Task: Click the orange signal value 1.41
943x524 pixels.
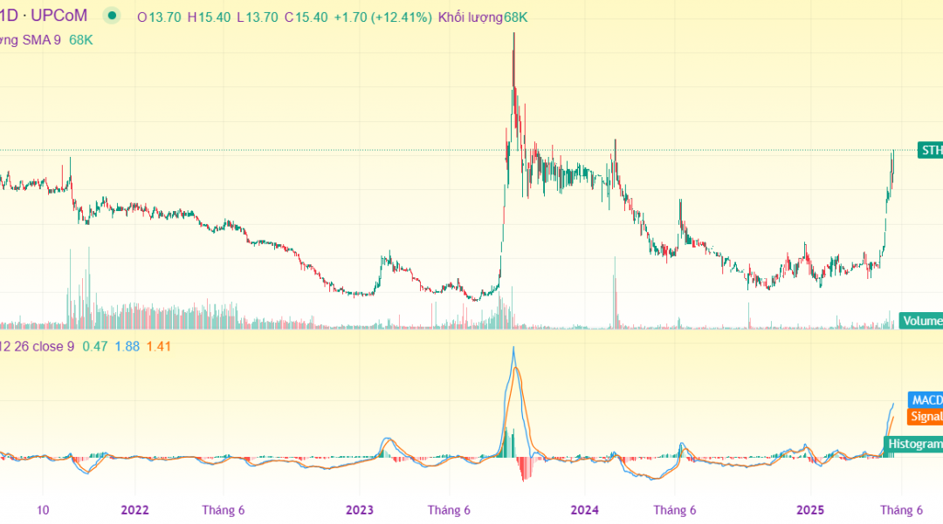Action: (x=159, y=345)
